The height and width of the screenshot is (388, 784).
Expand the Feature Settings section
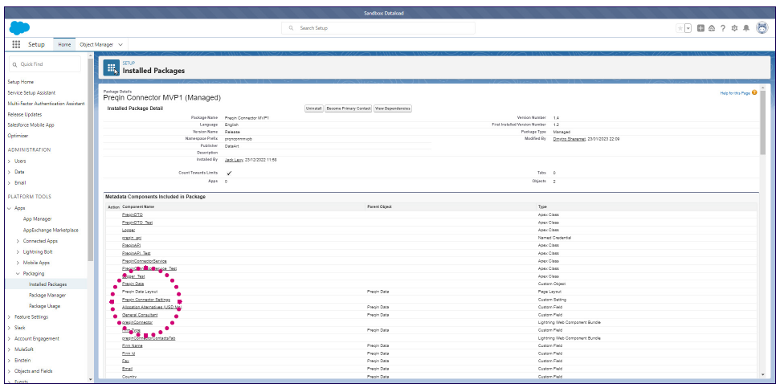click(x=10, y=317)
